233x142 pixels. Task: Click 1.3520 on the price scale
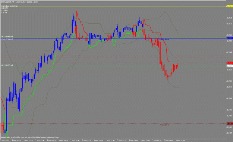click(x=230, y=81)
